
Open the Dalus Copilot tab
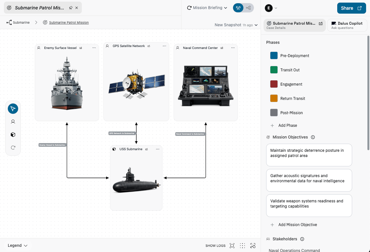[347, 25]
